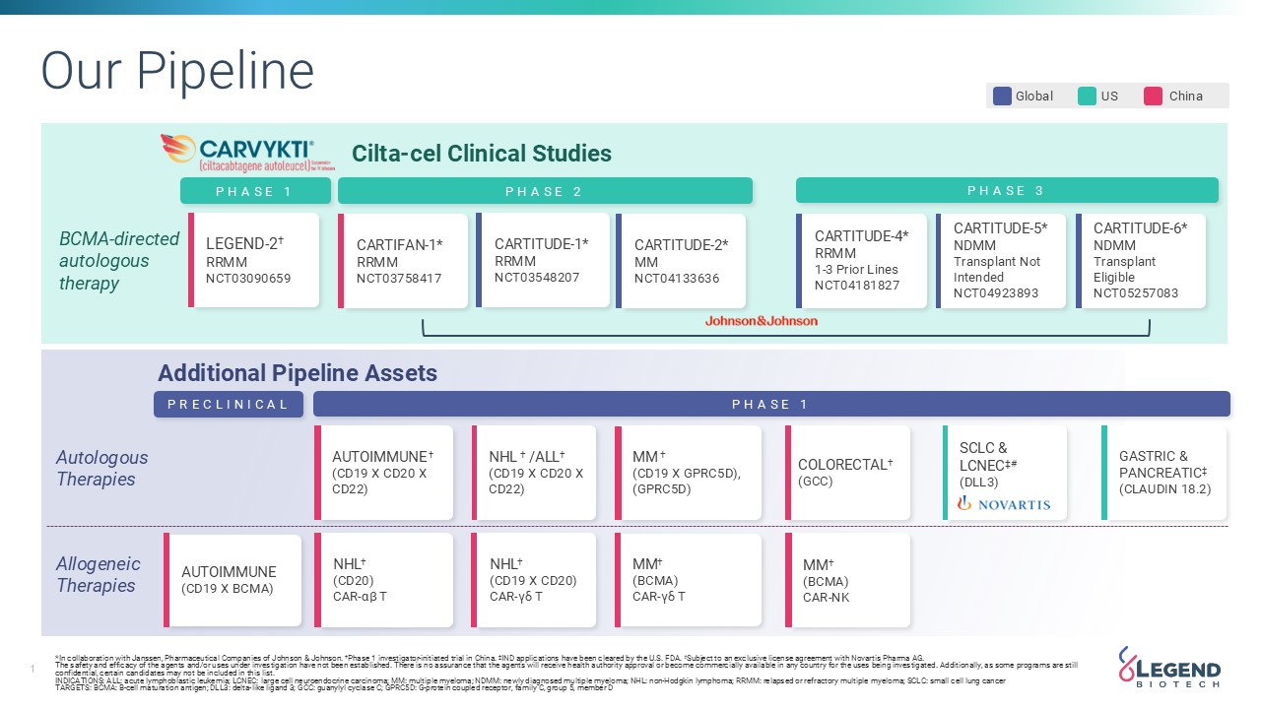Open the CARTITUDE-4 study card

(x=861, y=261)
